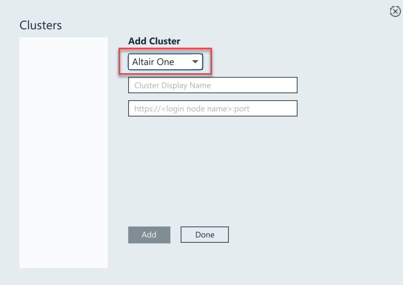This screenshot has width=403, height=285.
Task: Click the dropdown arrow beside Altair One
Action: point(195,62)
